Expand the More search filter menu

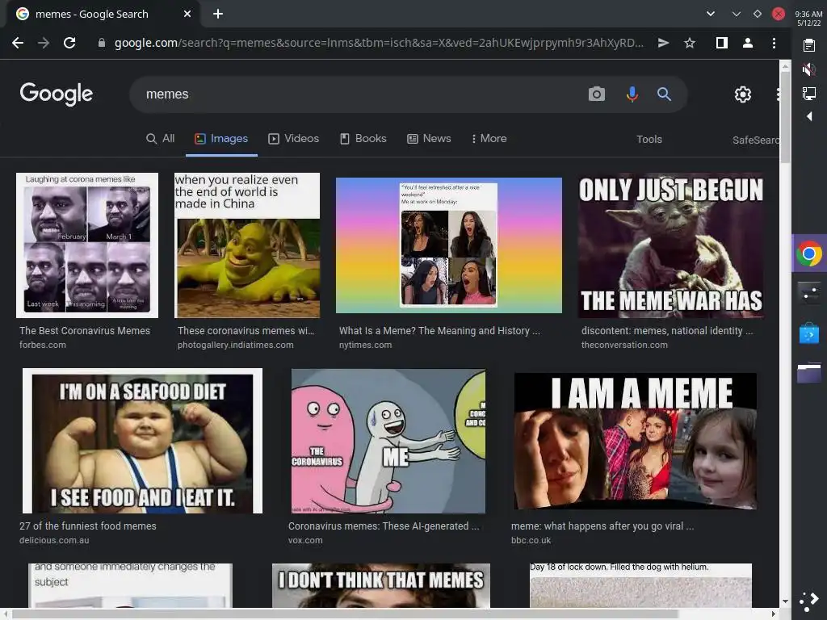pos(489,139)
